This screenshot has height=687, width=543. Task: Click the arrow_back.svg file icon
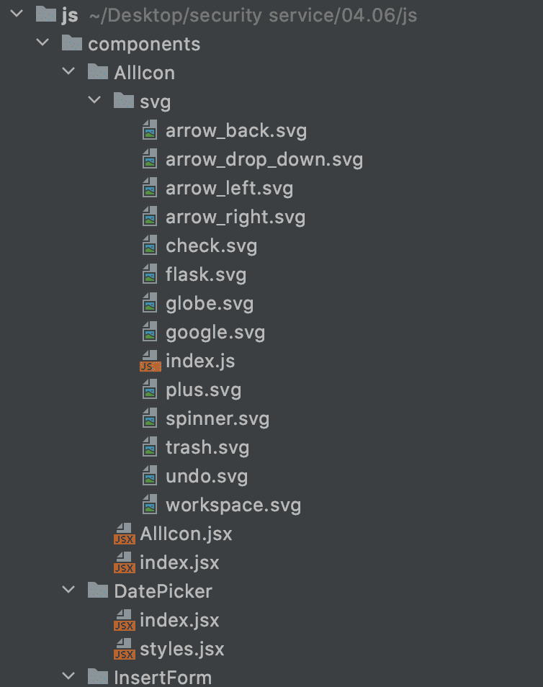[149, 130]
